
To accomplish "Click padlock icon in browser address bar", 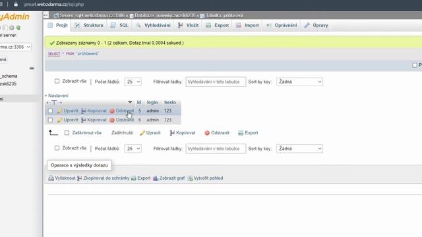I will pyautogui.click(x=16, y=5).
